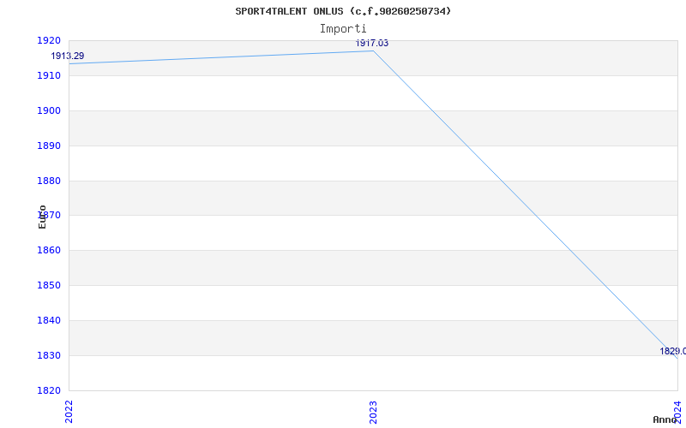This screenshot has height=428, width=686.
Task: Click the 2023 x-axis label
Action: (373, 412)
